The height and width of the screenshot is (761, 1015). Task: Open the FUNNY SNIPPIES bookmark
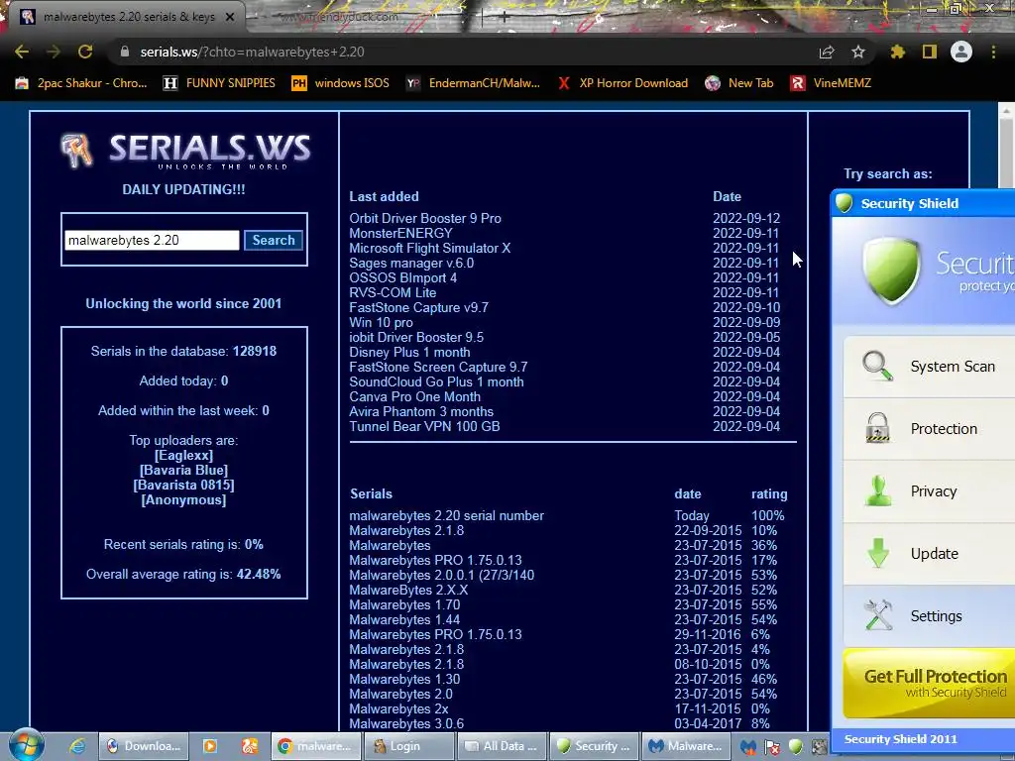pos(219,83)
